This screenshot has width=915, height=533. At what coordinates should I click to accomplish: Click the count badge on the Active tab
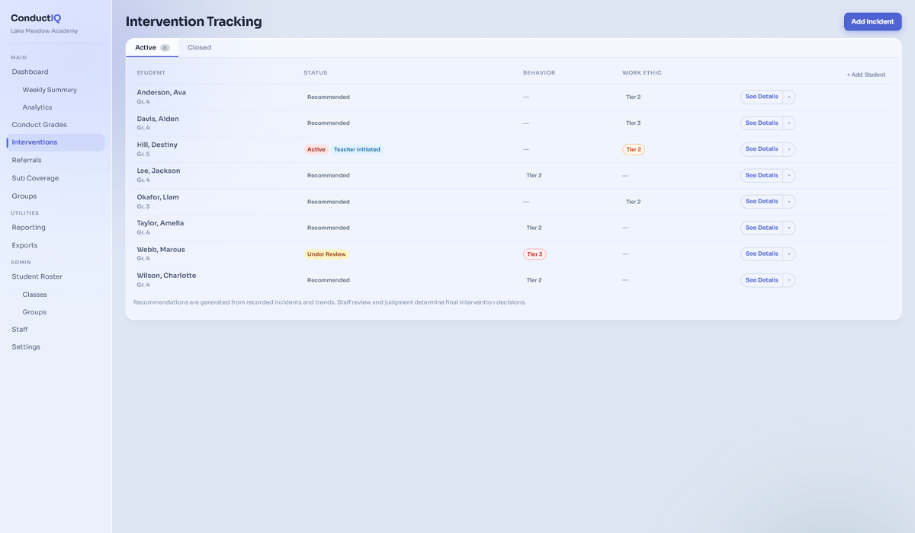coord(165,46)
